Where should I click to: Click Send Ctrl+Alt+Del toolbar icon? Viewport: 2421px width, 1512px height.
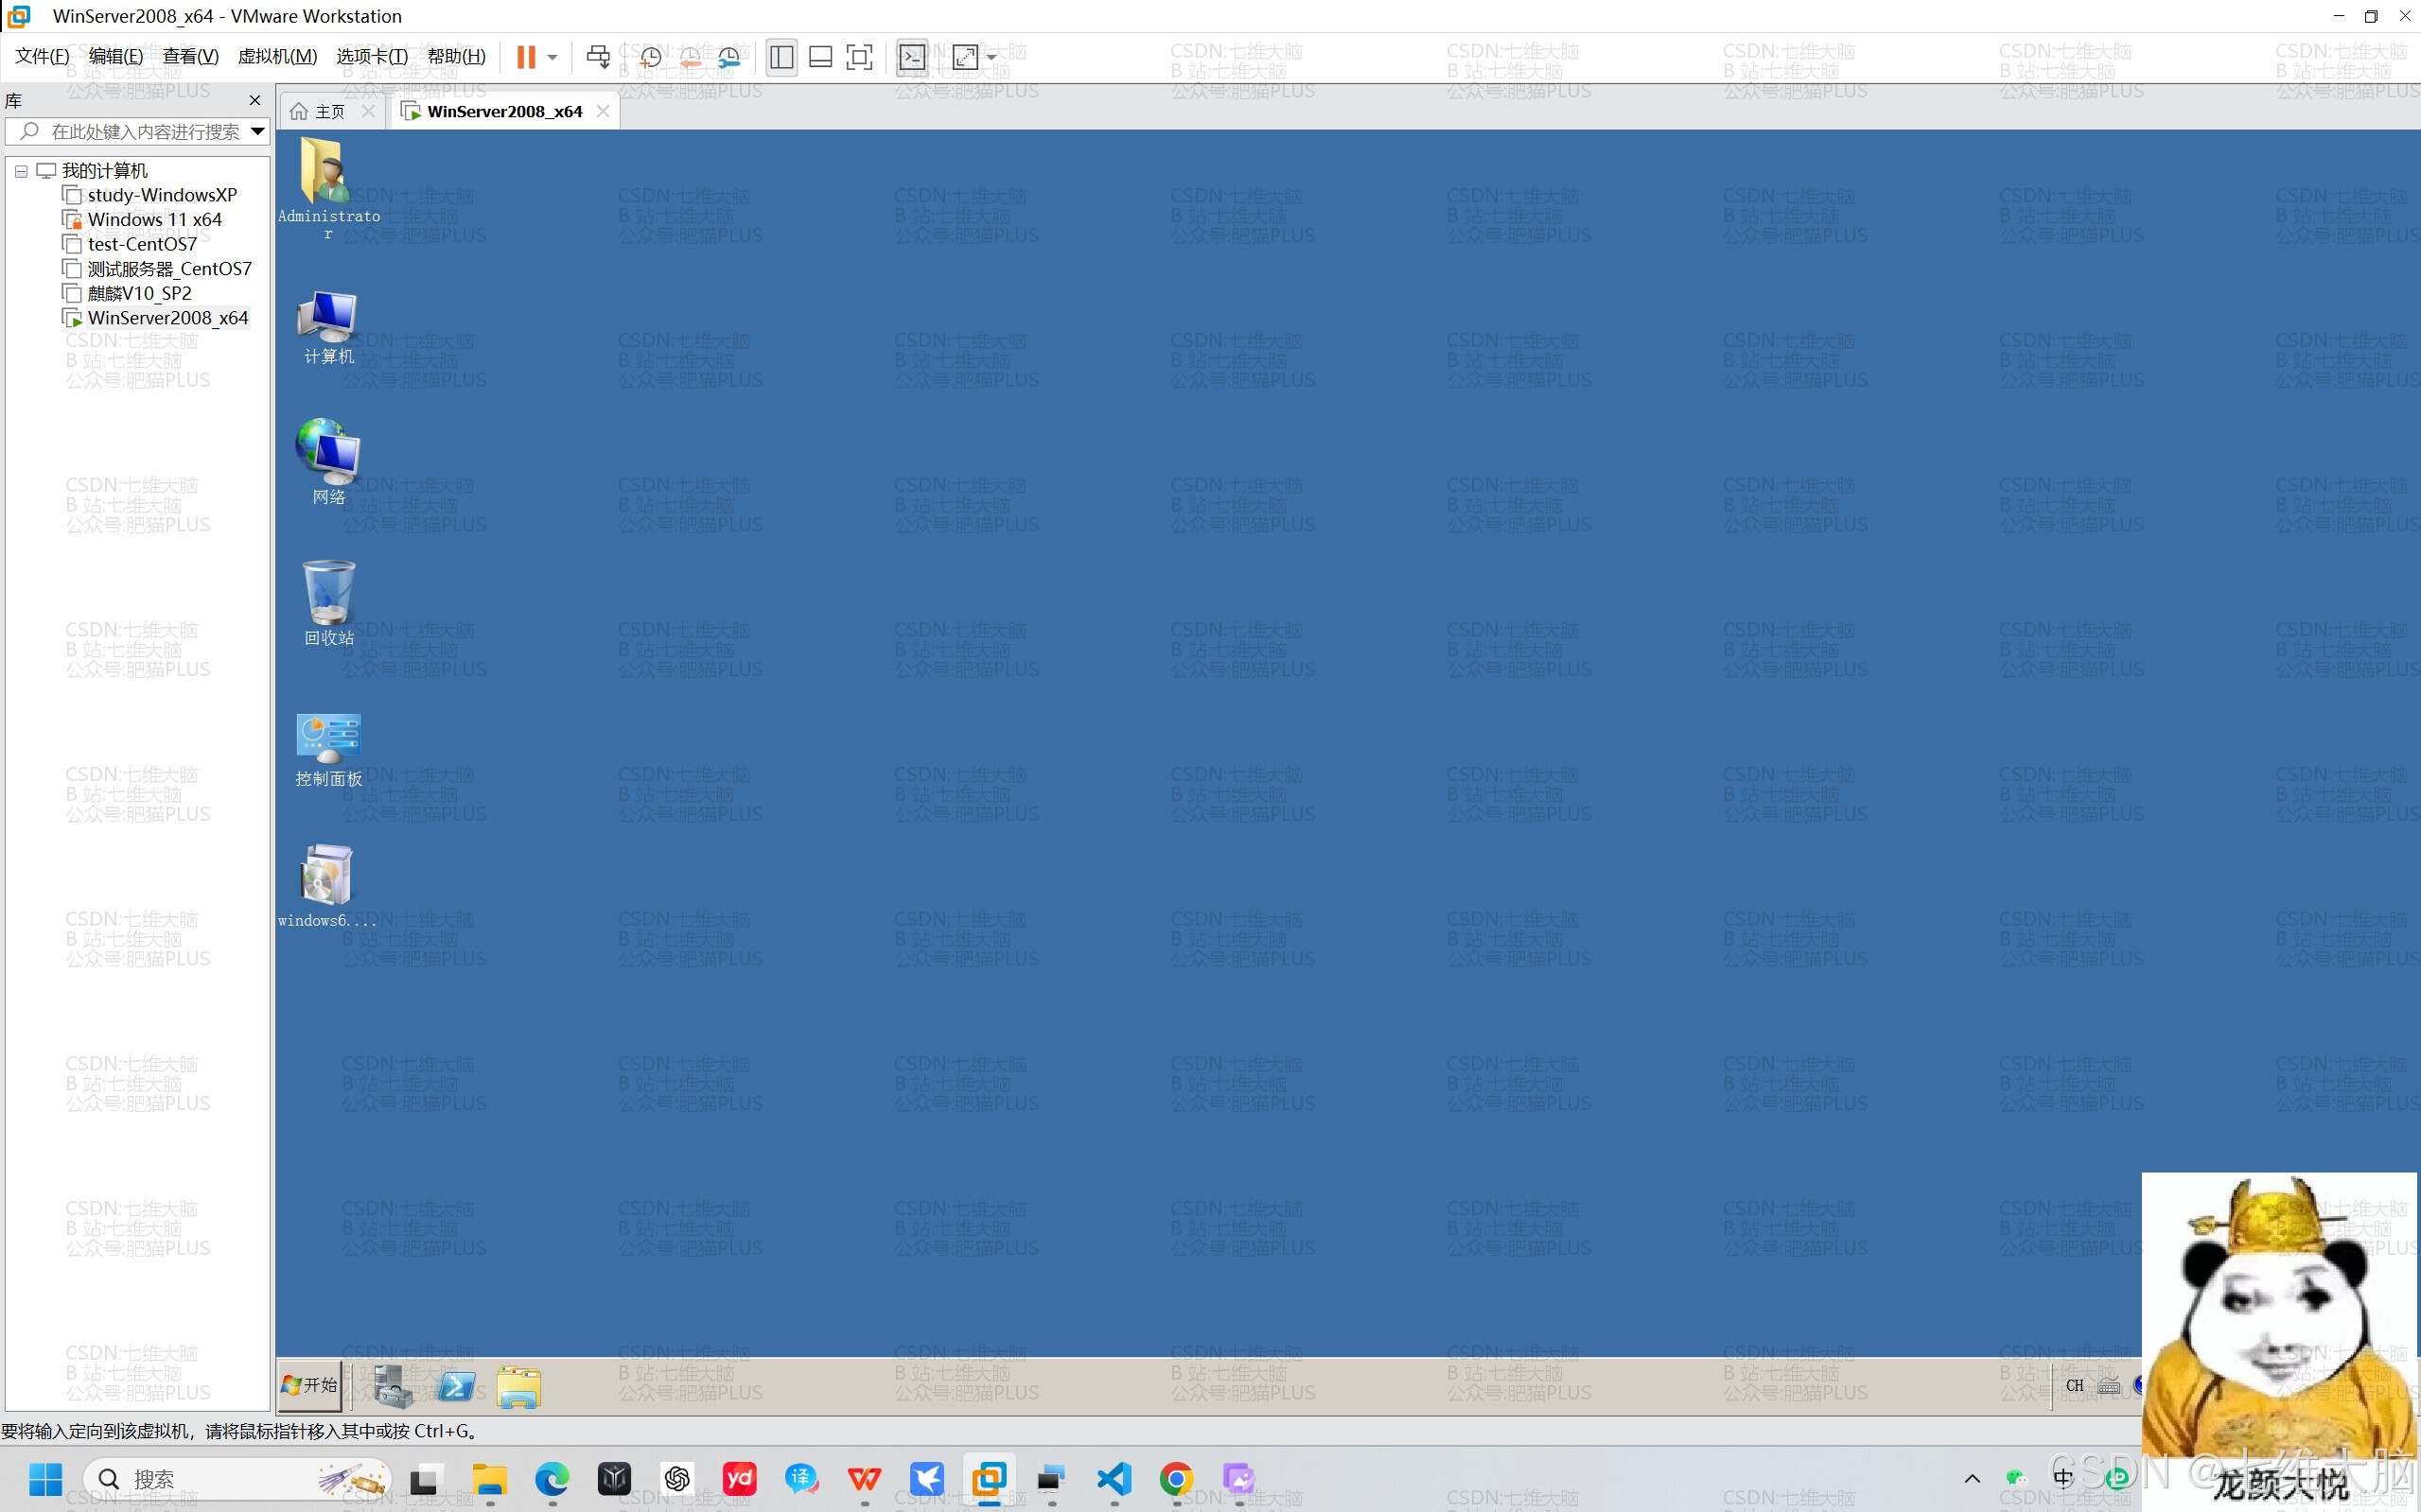pos(597,57)
